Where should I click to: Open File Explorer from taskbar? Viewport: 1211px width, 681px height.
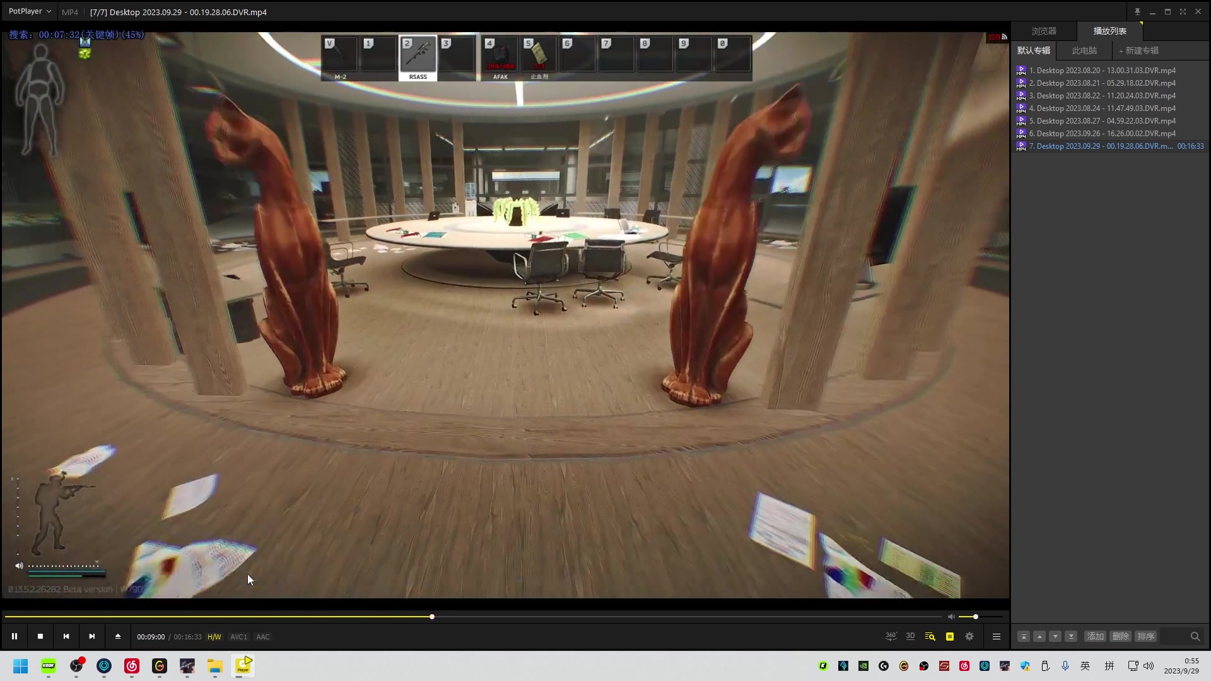click(215, 666)
